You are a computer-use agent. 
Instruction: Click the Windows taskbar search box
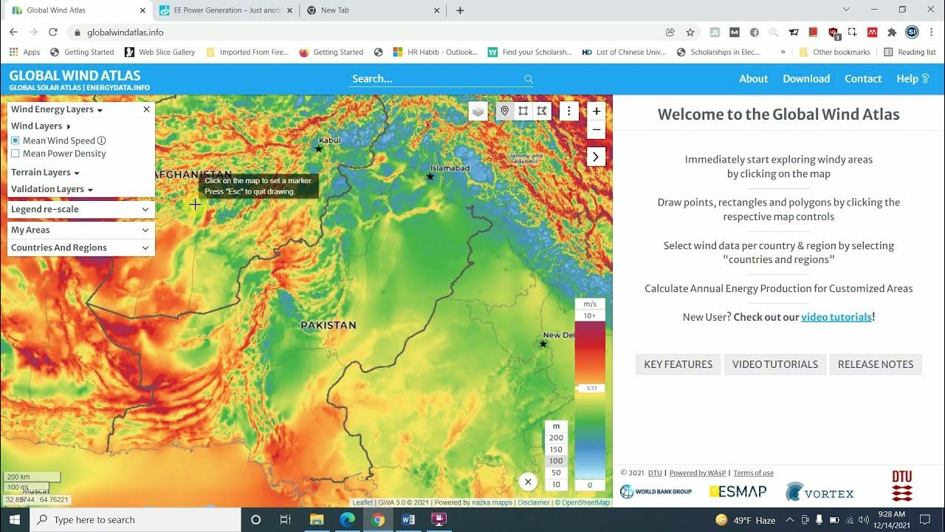click(x=135, y=519)
